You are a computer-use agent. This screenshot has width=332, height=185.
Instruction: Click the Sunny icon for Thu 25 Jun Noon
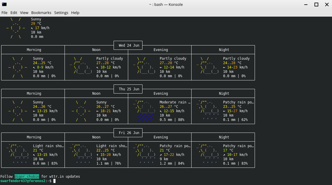[x=81, y=111]
